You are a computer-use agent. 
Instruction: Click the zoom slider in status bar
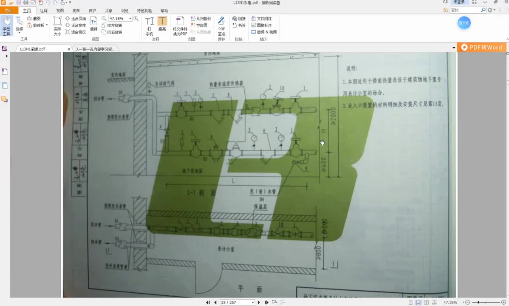486,303
